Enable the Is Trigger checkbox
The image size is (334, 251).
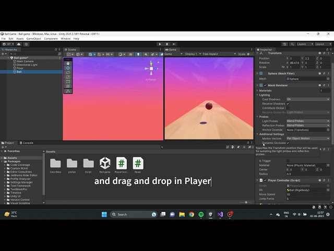(x=288, y=161)
